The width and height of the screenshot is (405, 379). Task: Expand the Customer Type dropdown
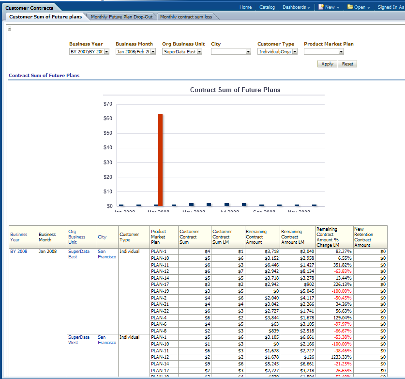pos(295,52)
